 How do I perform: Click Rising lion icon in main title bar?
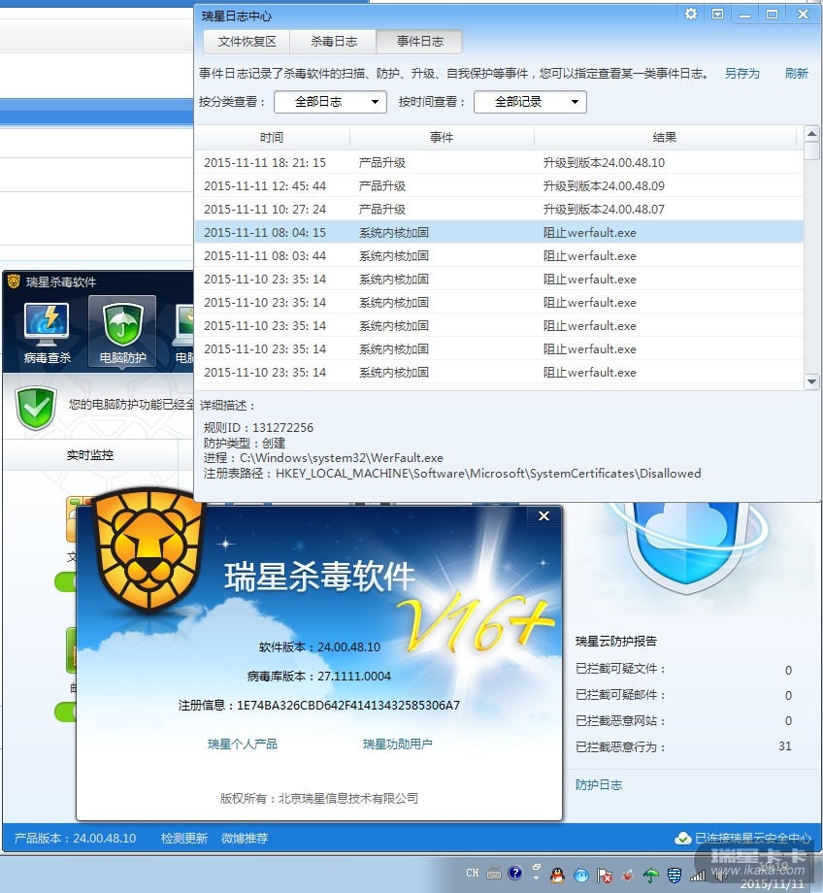[x=14, y=281]
